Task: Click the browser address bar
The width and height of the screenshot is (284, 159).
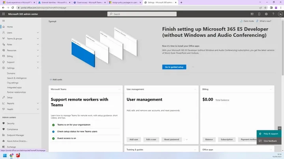Action: pyautogui.click(x=138, y=7)
